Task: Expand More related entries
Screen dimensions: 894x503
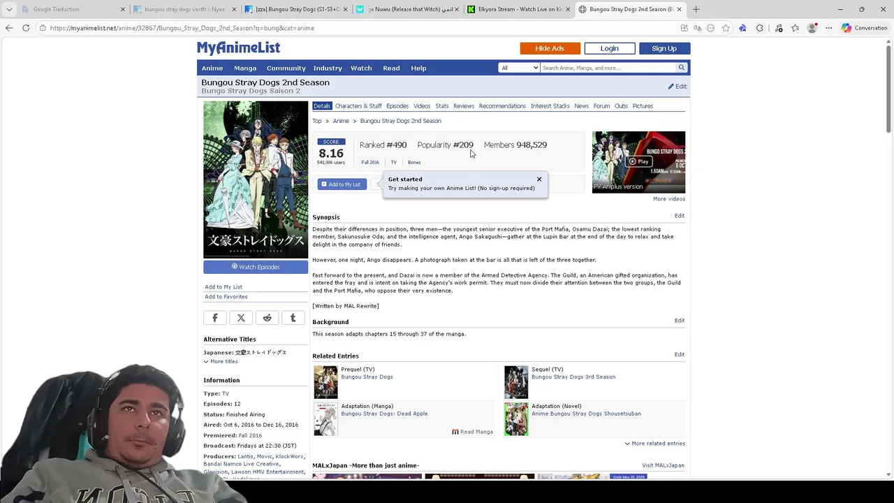Action: [654, 444]
